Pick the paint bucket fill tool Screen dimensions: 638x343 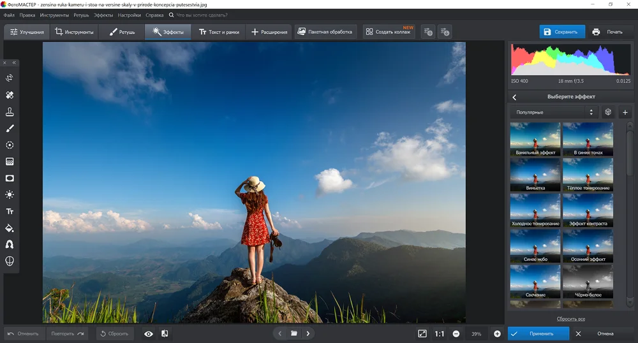click(10, 228)
